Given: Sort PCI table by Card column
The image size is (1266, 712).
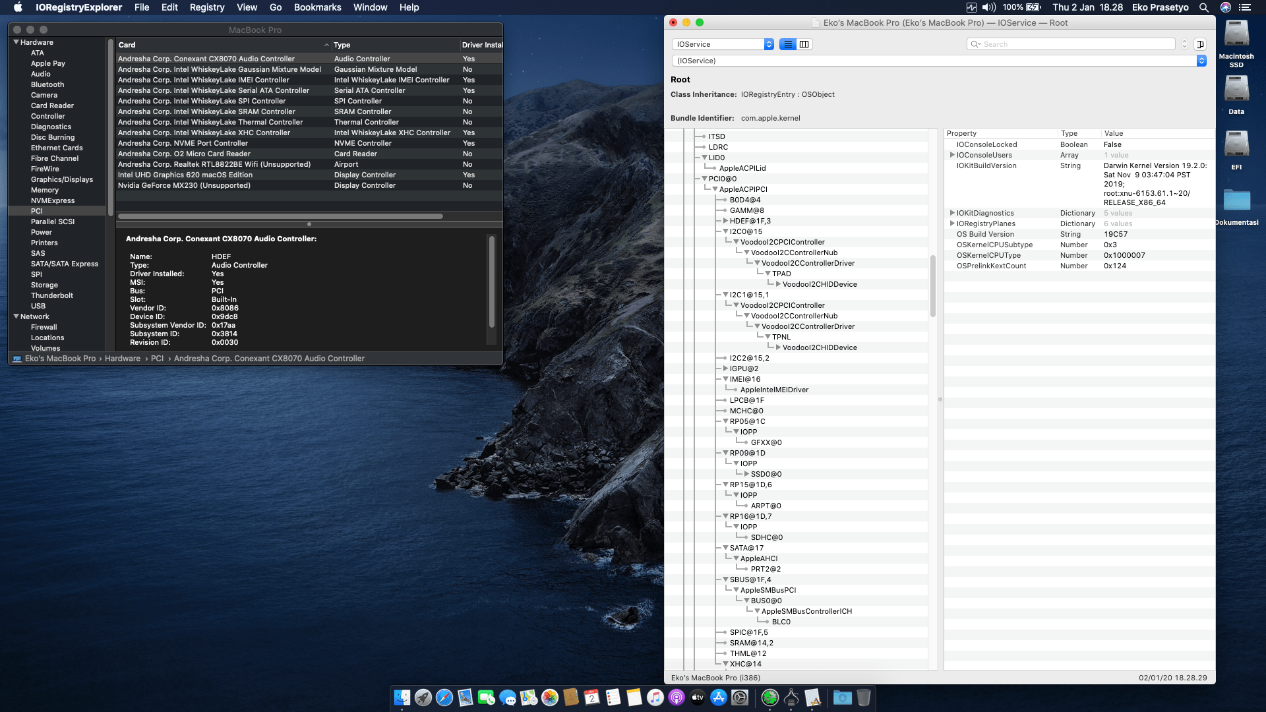Looking at the screenshot, I should click(224, 45).
